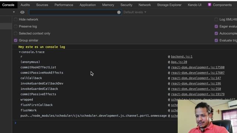Select the wrapped stack frame
This screenshot has height=133, width=237.
pos(27,99)
